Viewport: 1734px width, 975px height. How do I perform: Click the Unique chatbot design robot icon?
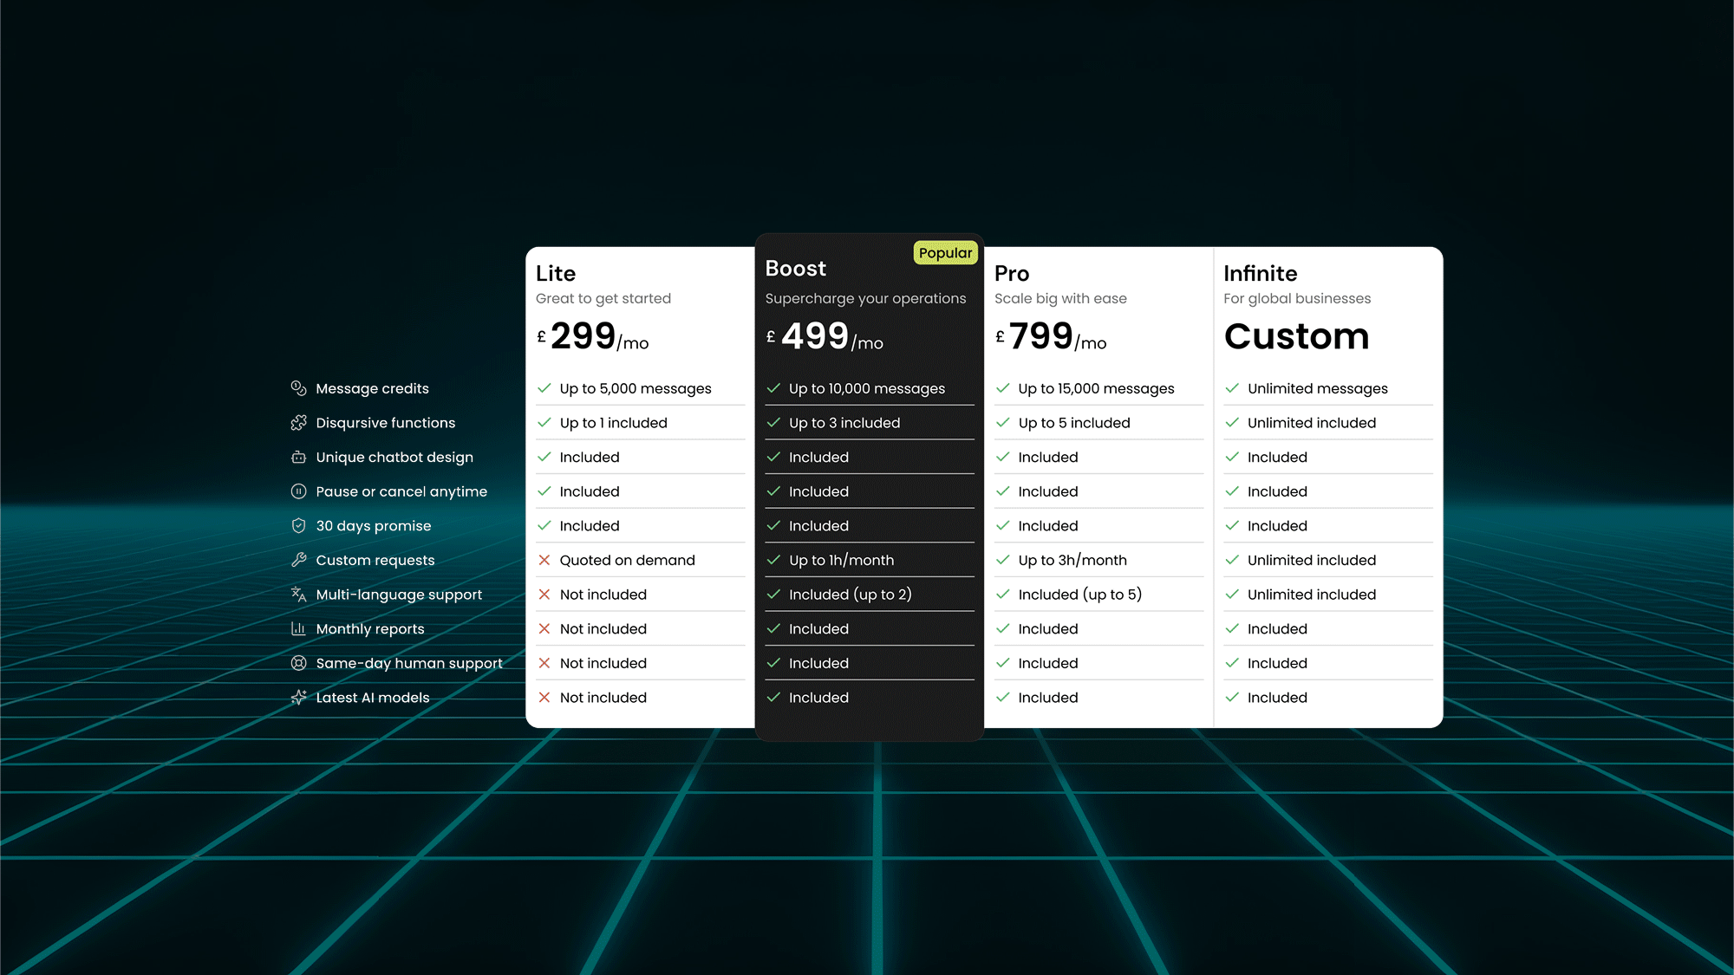click(x=298, y=457)
